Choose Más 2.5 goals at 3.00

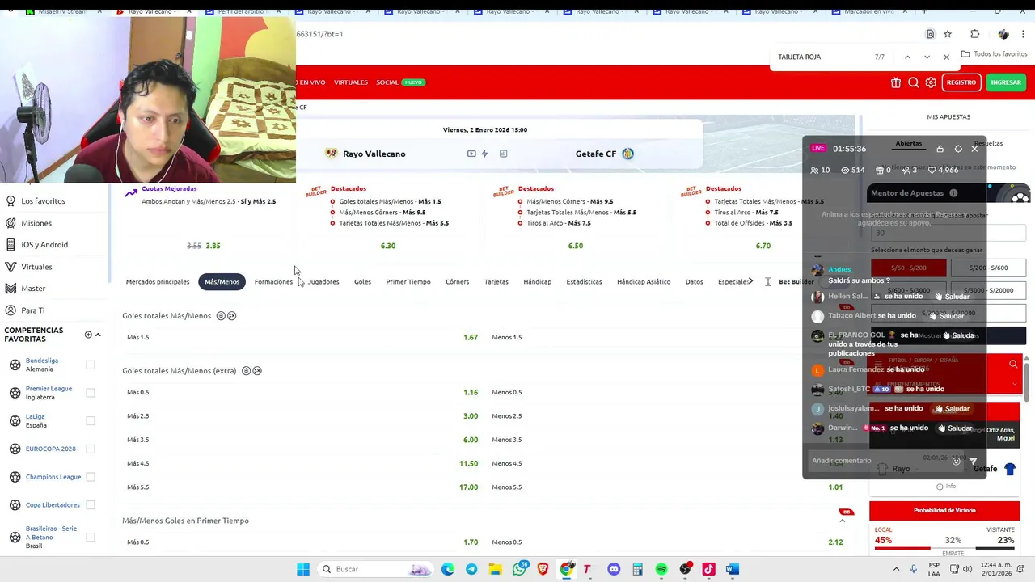click(x=302, y=415)
